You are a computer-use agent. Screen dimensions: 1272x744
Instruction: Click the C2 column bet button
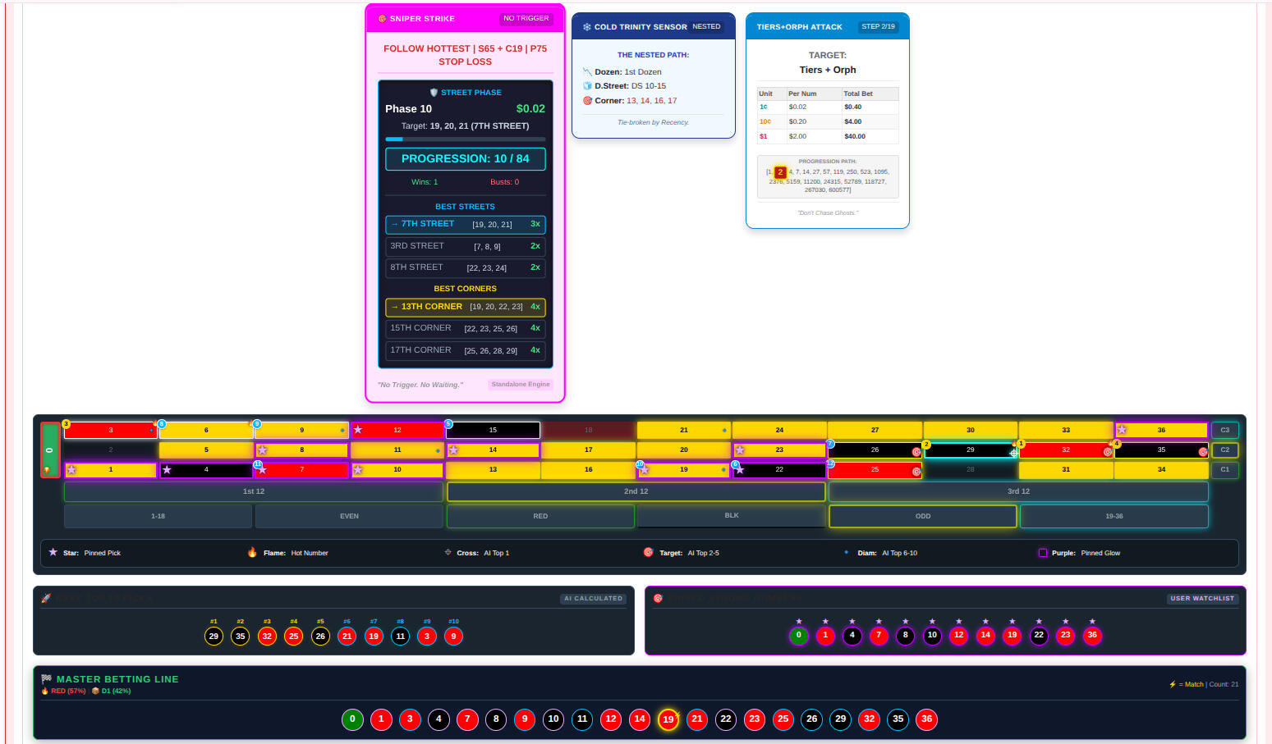tap(1224, 450)
